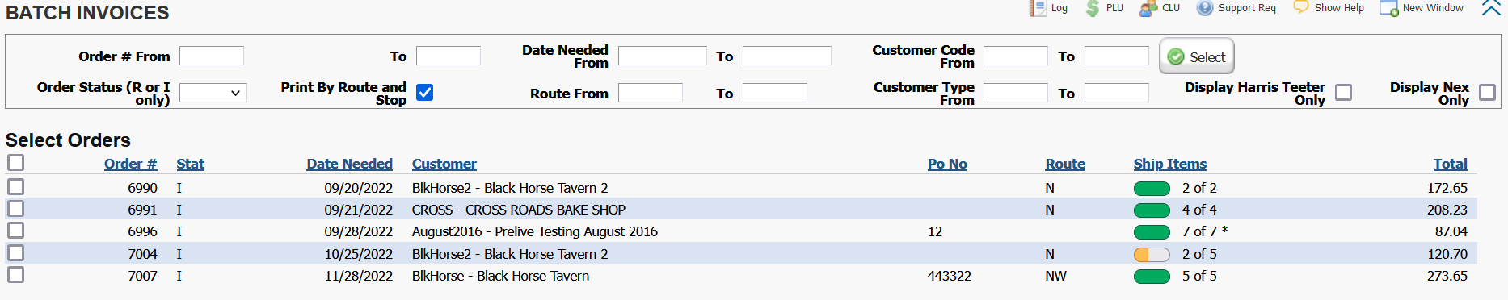
Task: Tick the select-all orders checkbox
Action: pos(15,163)
